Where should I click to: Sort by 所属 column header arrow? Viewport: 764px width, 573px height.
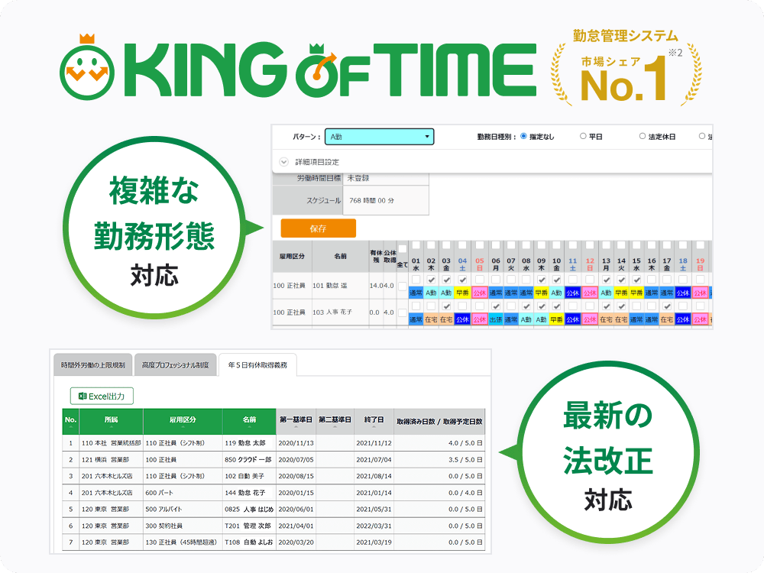112,427
